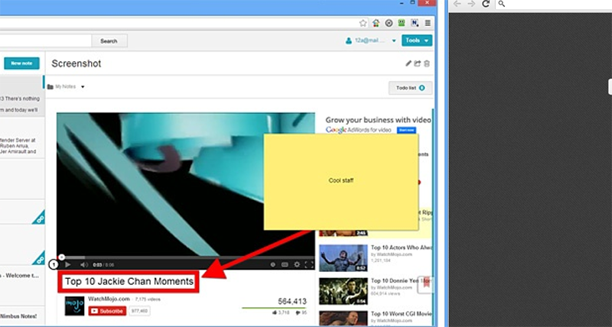This screenshot has width=612, height=327.
Task: Click the watch later clock icon in player
Action: pyautogui.click(x=273, y=264)
